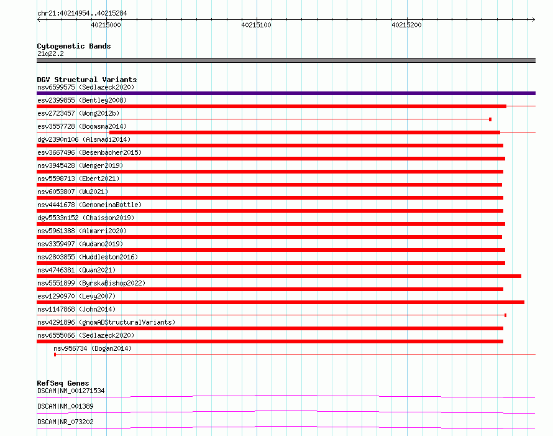Click the red esv3667496 variant bar
553x436 pixels.
(x=271, y=159)
